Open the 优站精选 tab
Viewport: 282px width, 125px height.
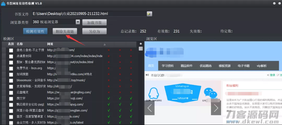click(x=206, y=66)
